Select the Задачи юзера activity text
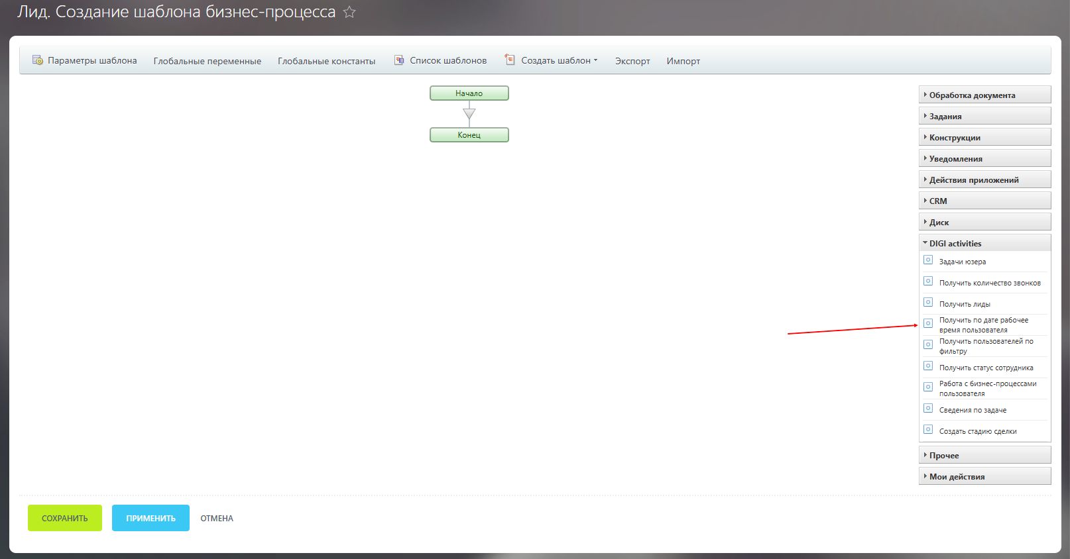This screenshot has width=1070, height=559. coord(962,262)
